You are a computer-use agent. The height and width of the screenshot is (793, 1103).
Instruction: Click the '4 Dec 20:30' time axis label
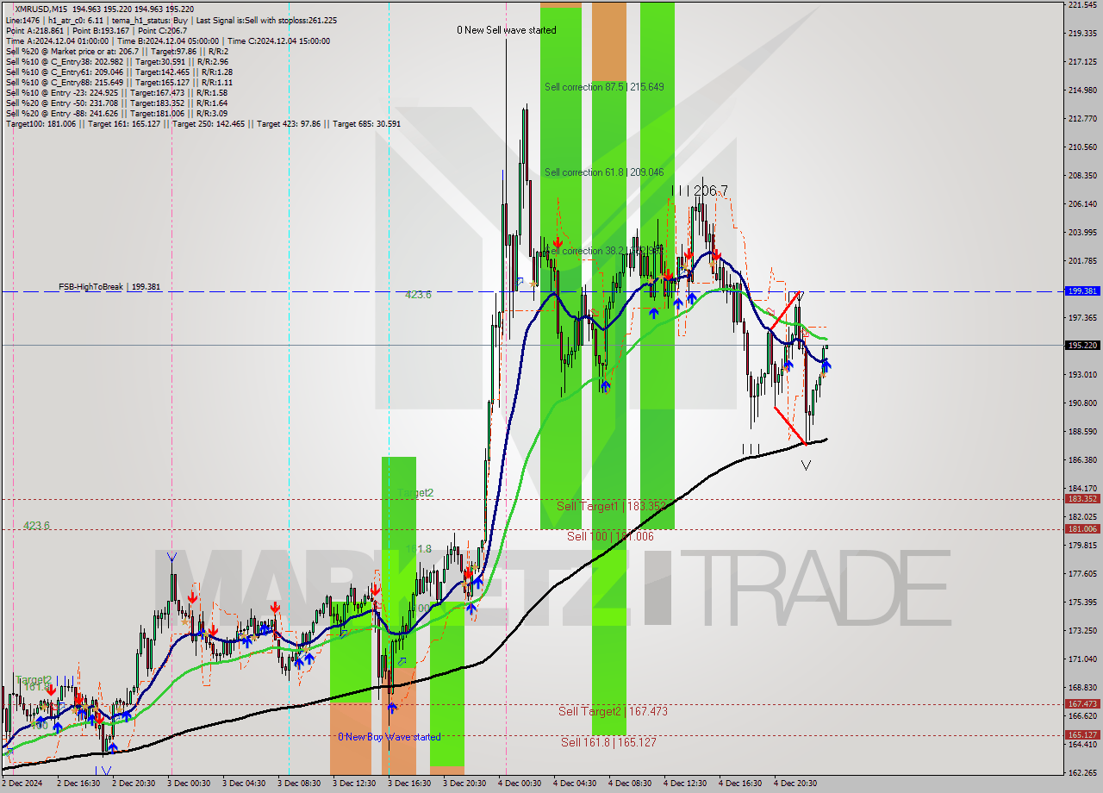click(795, 784)
